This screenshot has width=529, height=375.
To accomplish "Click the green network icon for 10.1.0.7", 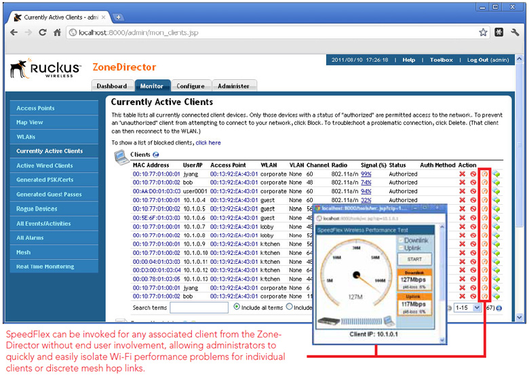I will click(x=496, y=226).
